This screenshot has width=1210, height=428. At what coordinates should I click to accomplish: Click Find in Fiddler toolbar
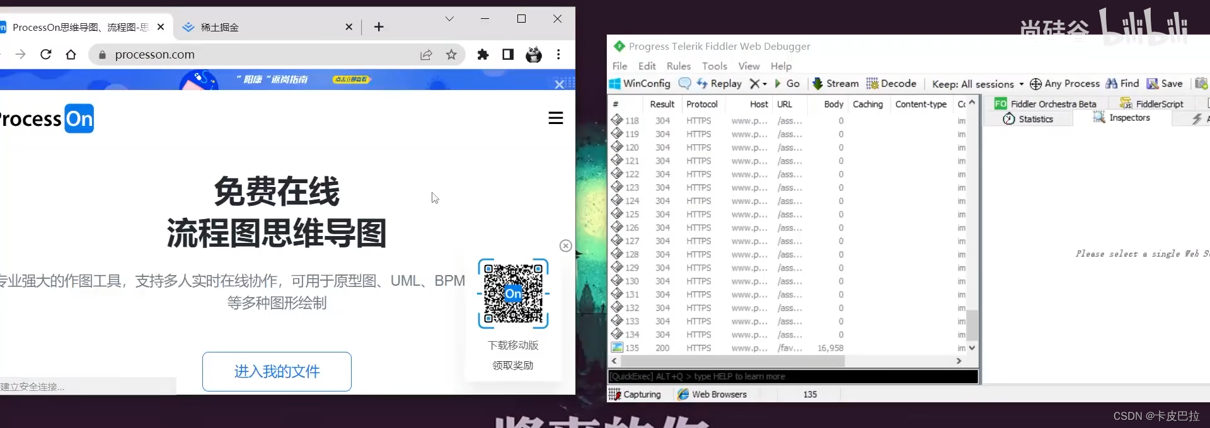coord(1122,83)
